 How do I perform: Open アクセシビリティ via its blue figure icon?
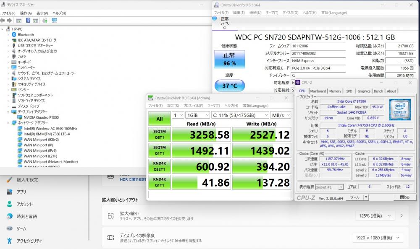(10, 241)
